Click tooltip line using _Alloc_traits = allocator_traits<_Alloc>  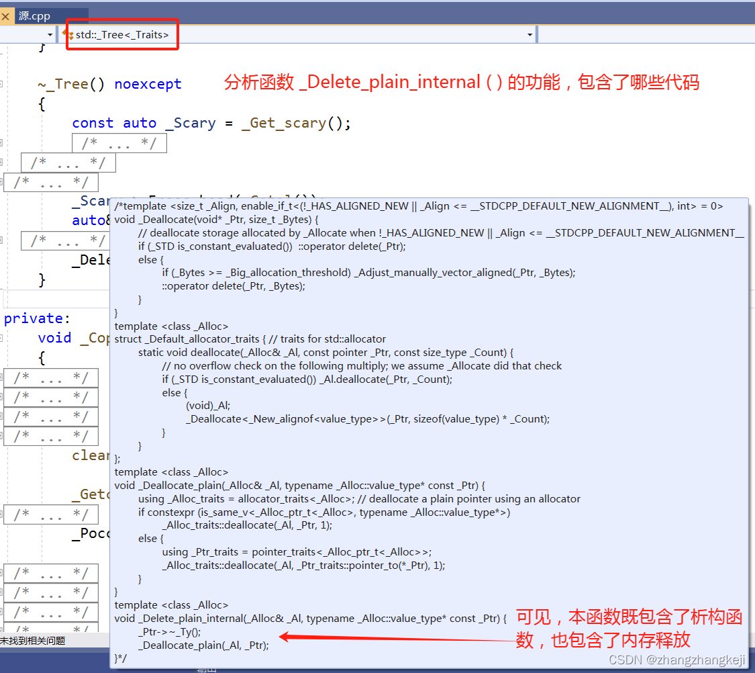[x=359, y=499]
